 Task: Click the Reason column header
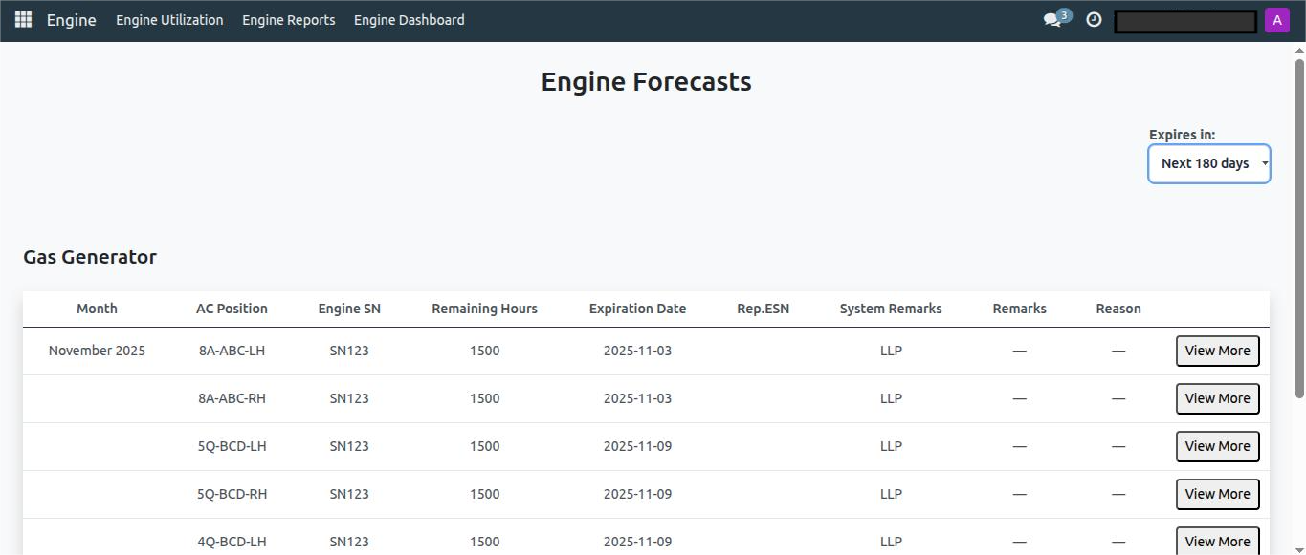click(x=1118, y=309)
